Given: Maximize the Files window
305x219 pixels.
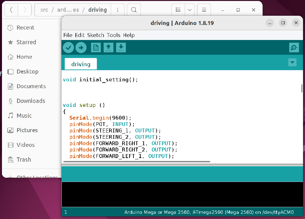Looking at the screenshot, I should (238, 10).
